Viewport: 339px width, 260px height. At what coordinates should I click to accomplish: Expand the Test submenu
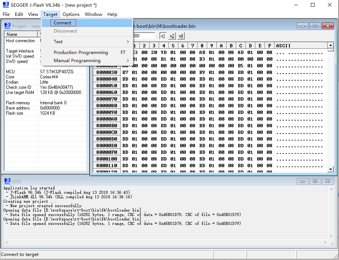click(x=59, y=42)
